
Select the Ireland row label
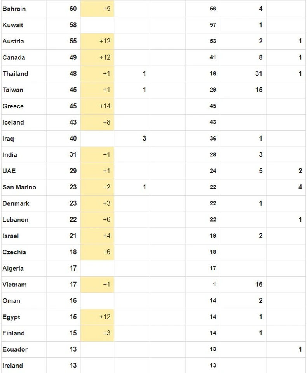(12, 366)
